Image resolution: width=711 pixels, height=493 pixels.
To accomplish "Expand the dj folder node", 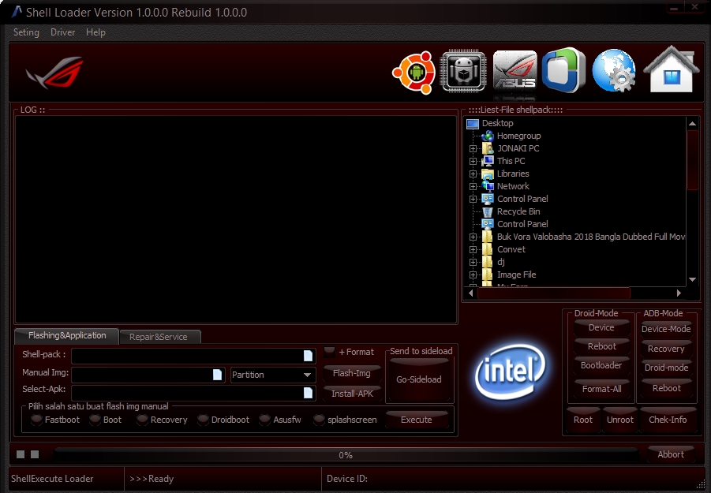I will tap(473, 263).
